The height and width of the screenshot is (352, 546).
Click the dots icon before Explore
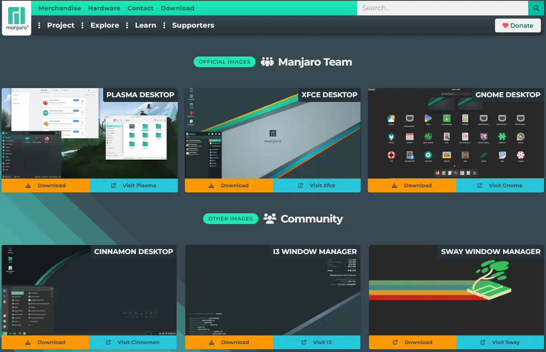pyautogui.click(x=82, y=25)
